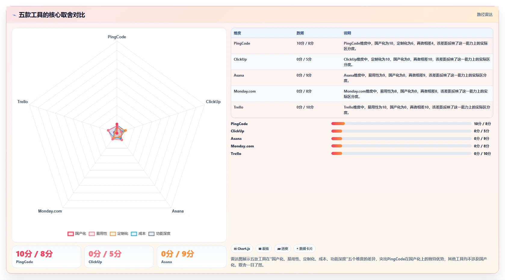
Task: Click the 雷达图展示五款工具 summary paragraph
Action: pos(360,262)
